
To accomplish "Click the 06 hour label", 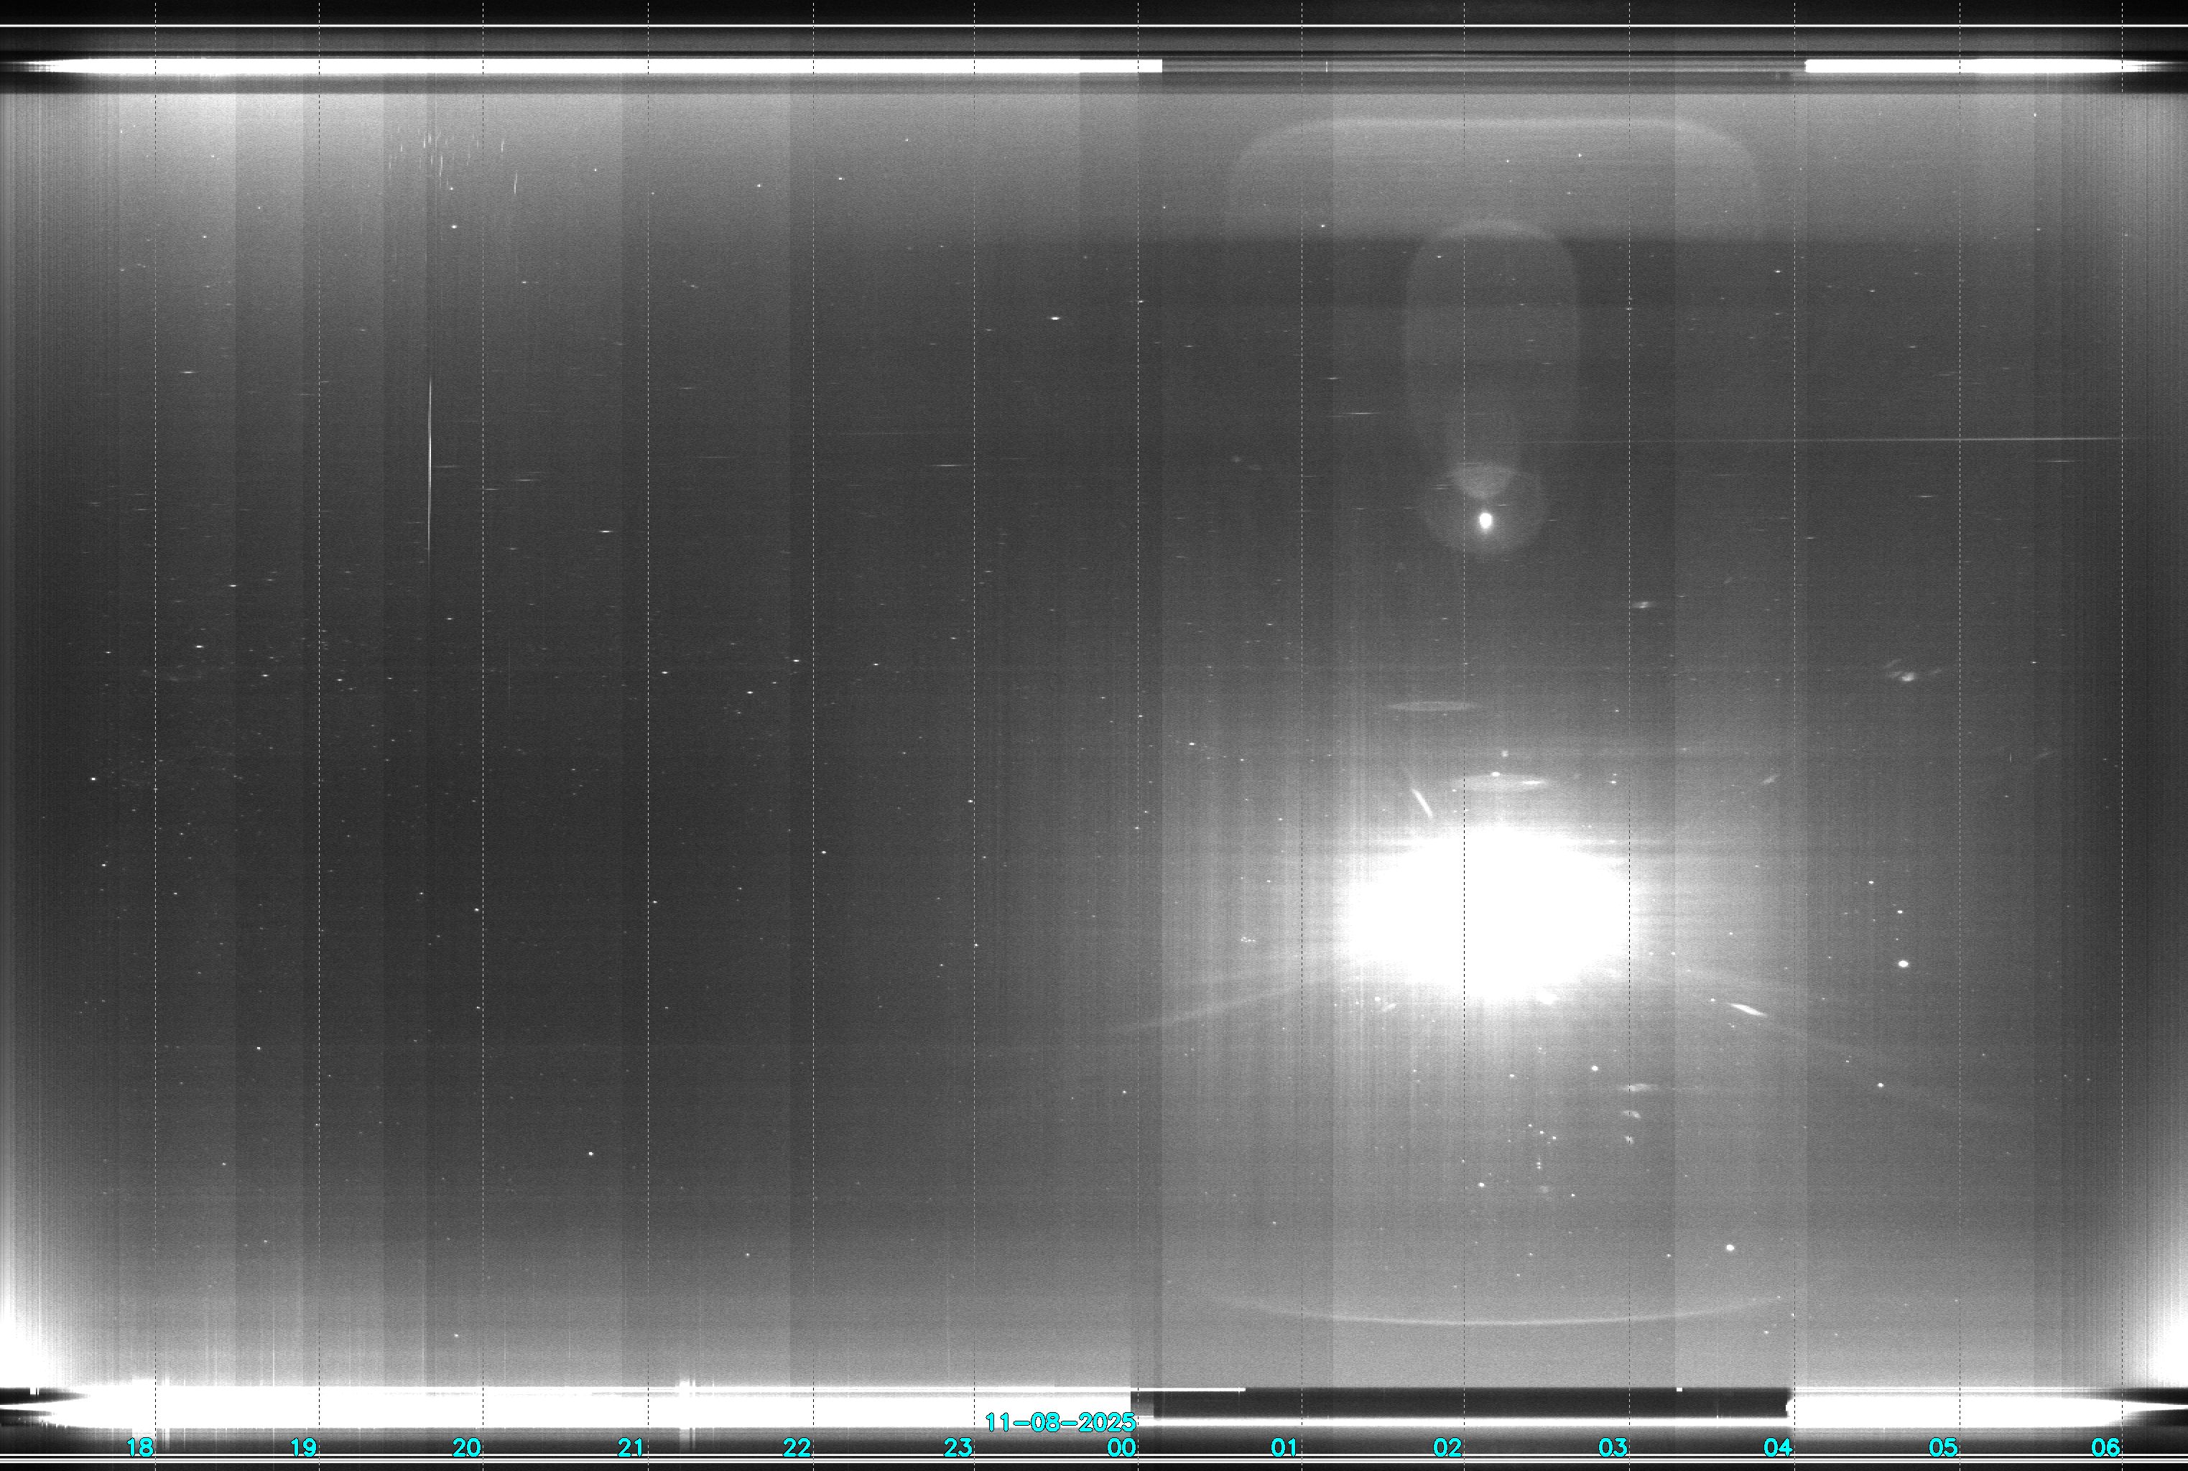I will coord(2106,1447).
